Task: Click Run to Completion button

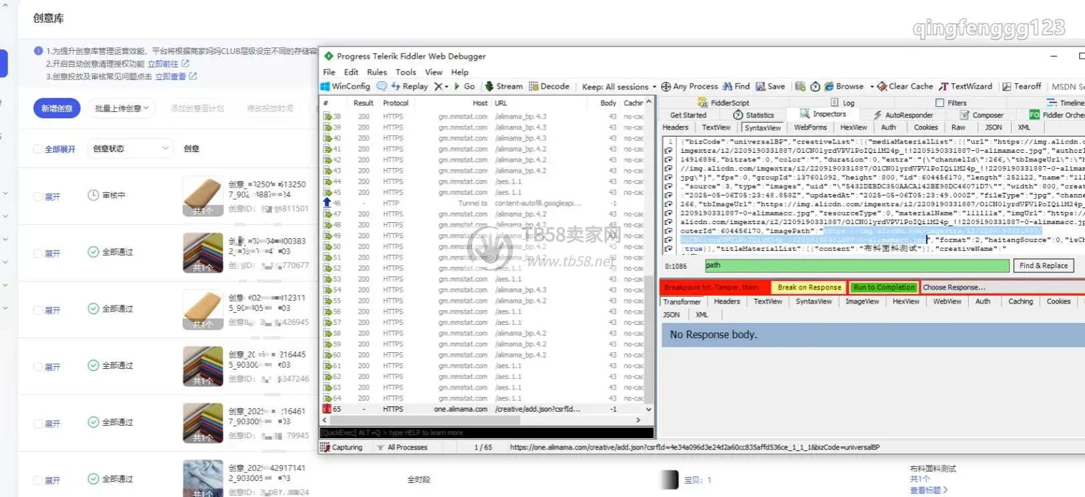Action: [884, 288]
